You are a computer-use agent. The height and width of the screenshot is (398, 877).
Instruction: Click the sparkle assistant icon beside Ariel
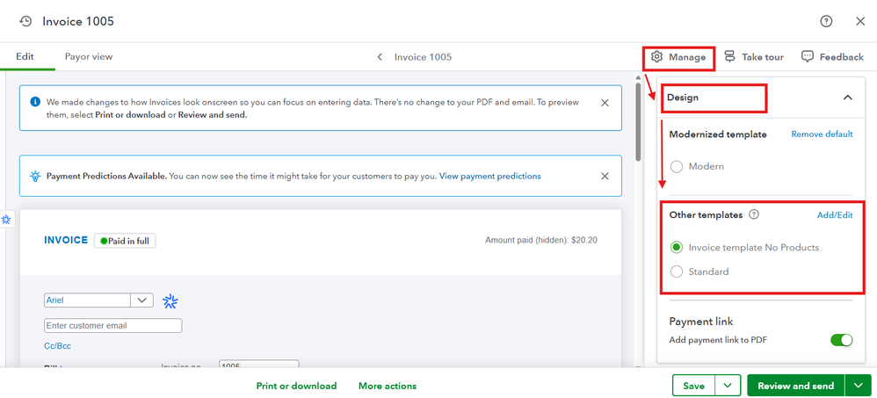click(x=170, y=302)
